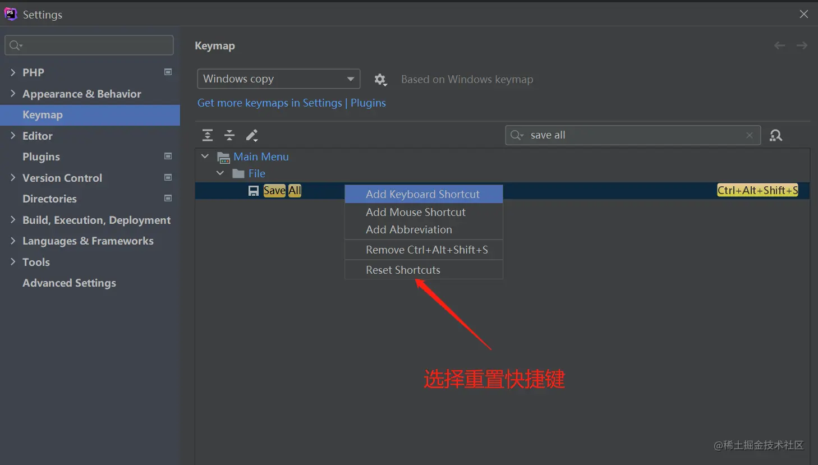
Task: Select Reset Shortcuts in context menu
Action: [424, 270]
